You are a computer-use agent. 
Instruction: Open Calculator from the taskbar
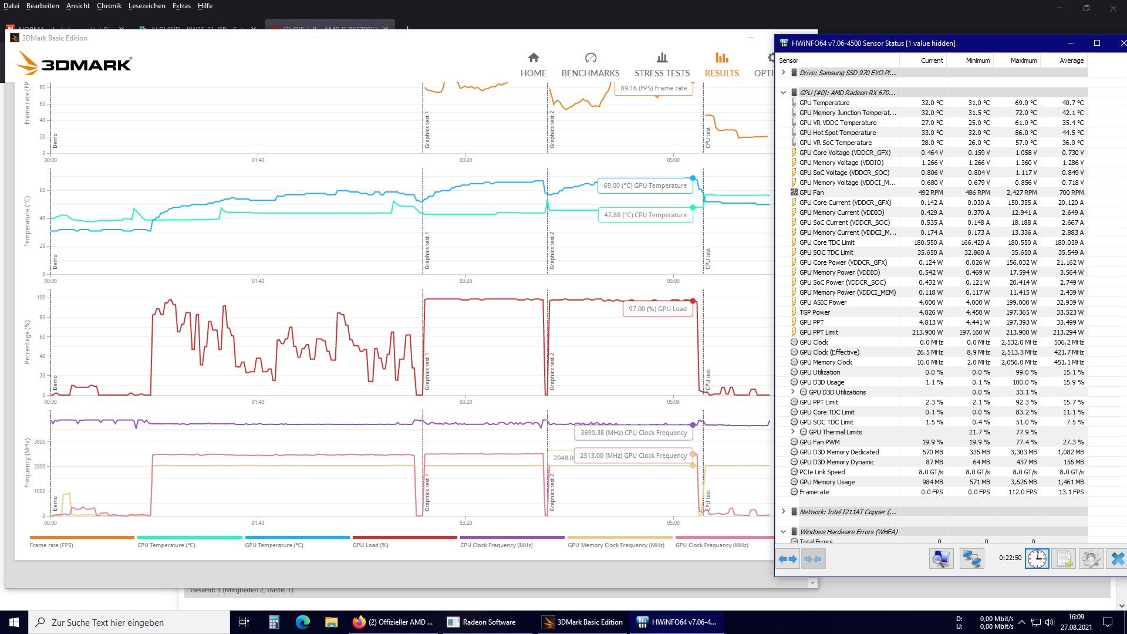274,622
